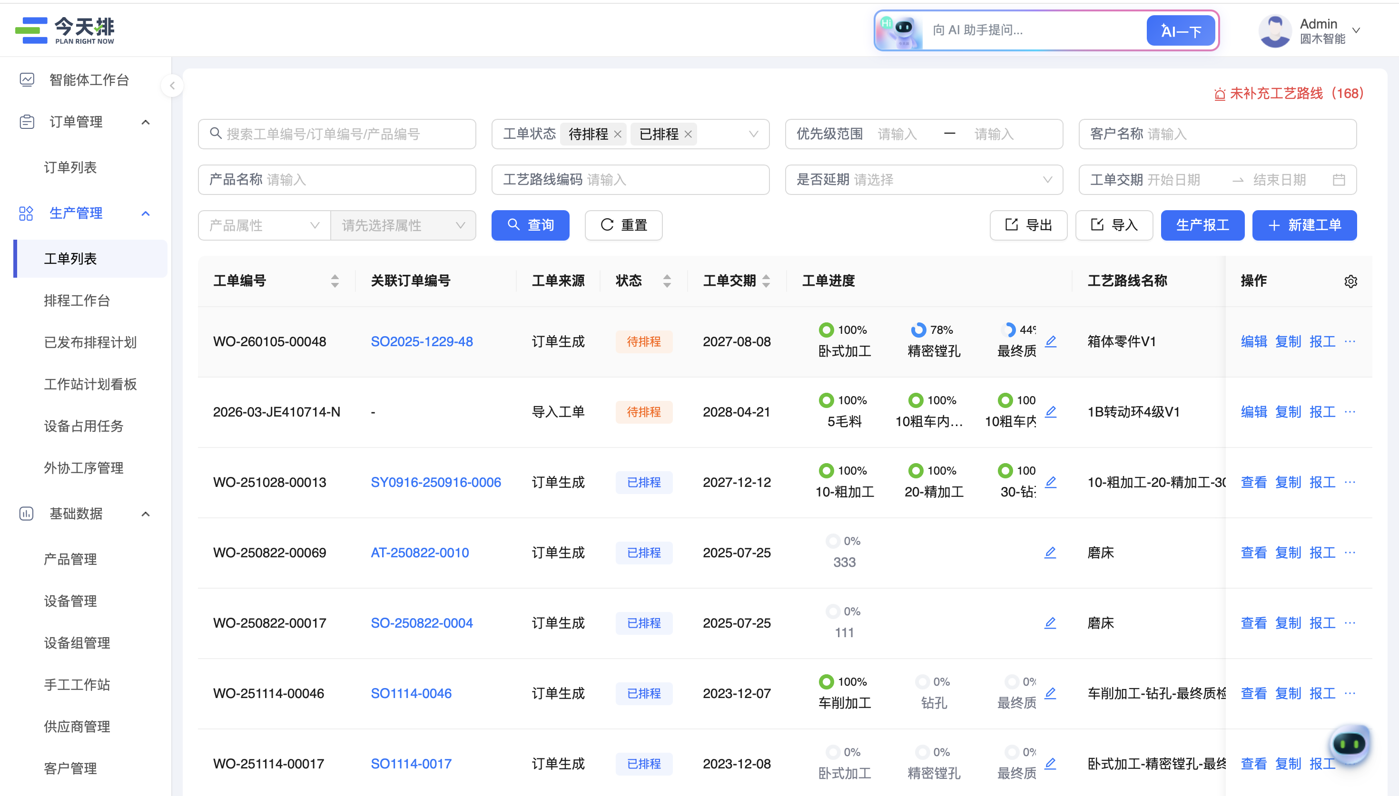
Task: Click calendar icon in 工单交期 date range
Action: (x=1338, y=179)
